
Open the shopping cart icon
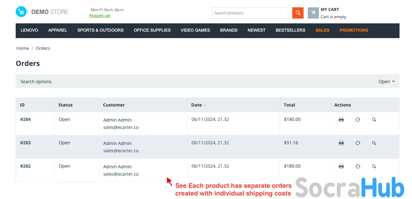coord(313,13)
